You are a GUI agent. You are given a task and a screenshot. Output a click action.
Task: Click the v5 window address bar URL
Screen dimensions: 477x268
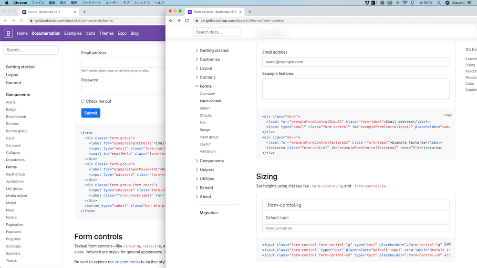point(242,20)
